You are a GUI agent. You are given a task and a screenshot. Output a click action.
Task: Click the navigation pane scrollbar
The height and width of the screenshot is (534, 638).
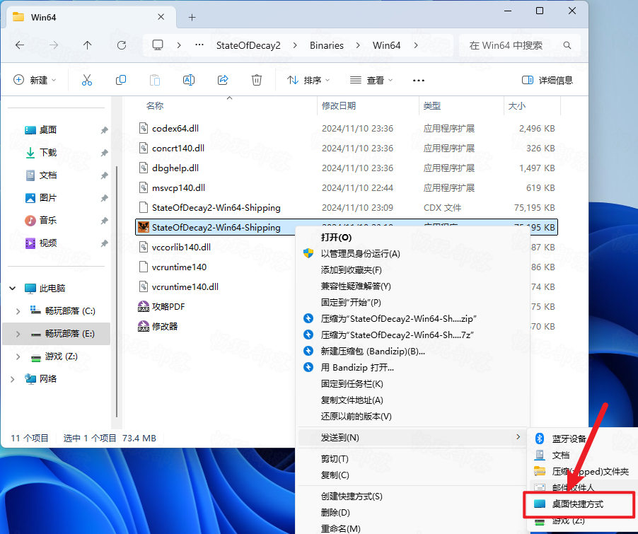pos(117,291)
